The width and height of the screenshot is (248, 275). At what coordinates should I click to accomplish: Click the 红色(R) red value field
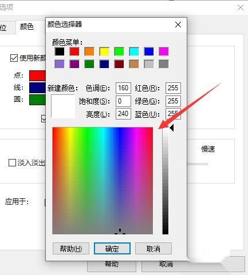[x=173, y=88]
